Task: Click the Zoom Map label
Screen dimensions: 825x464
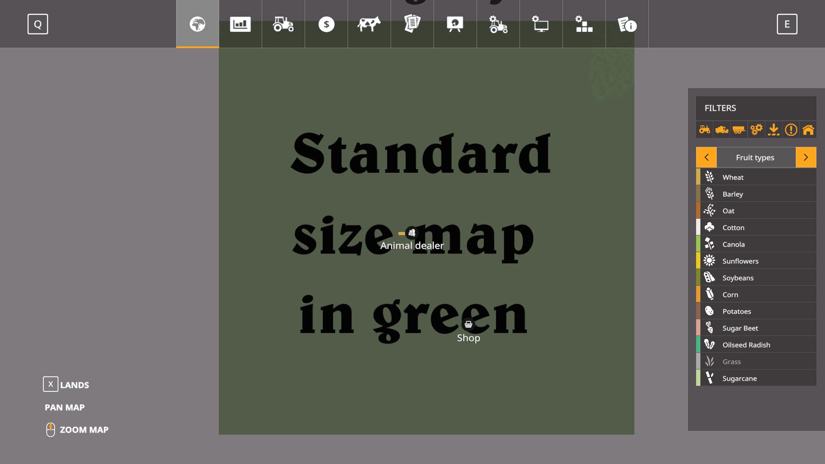Action: pyautogui.click(x=84, y=430)
